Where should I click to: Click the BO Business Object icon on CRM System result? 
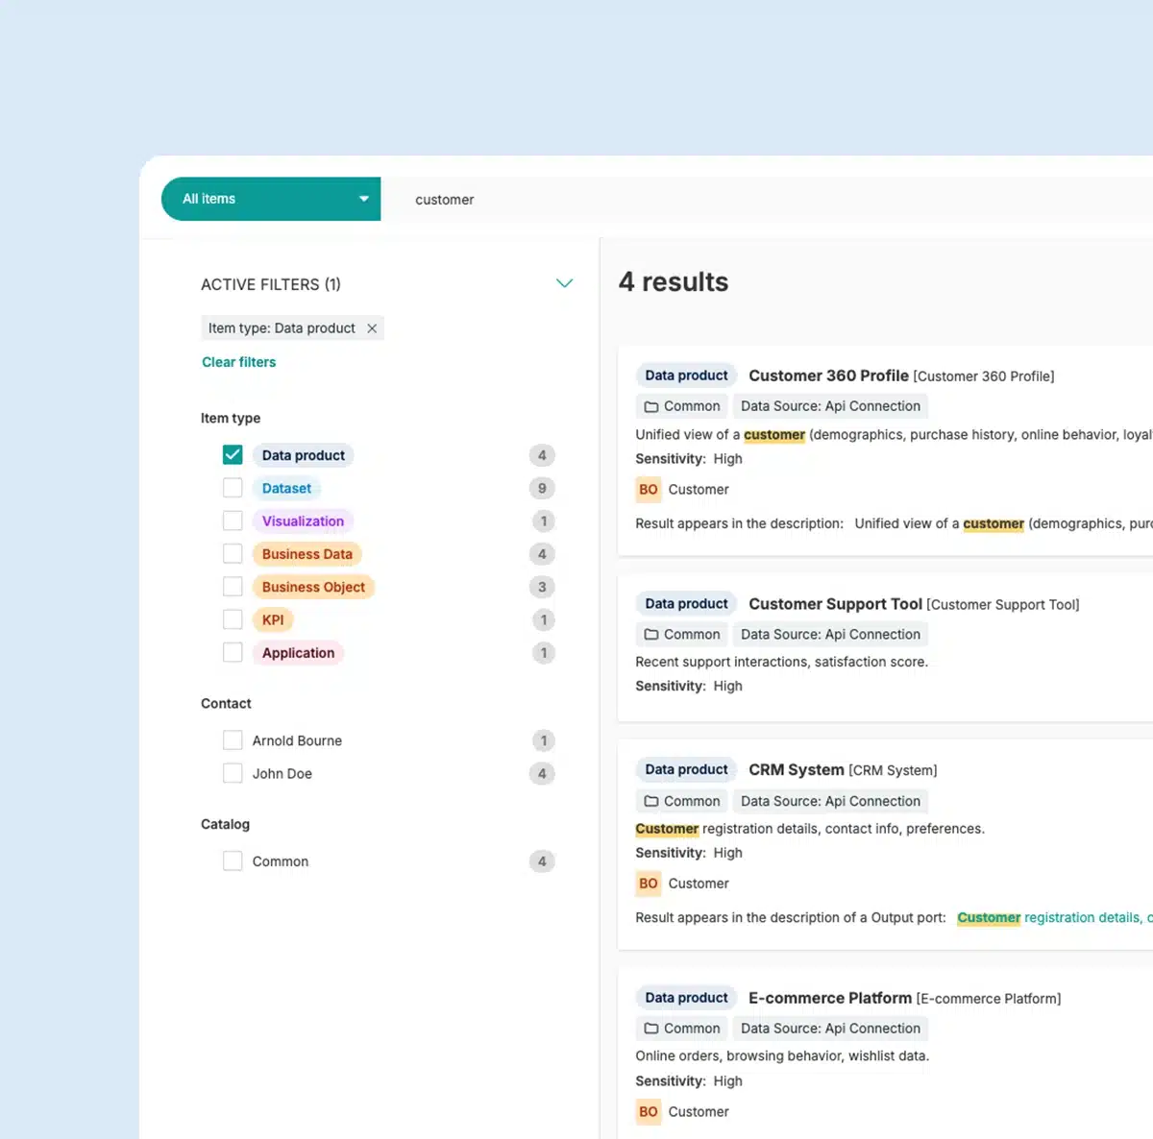coord(649,884)
